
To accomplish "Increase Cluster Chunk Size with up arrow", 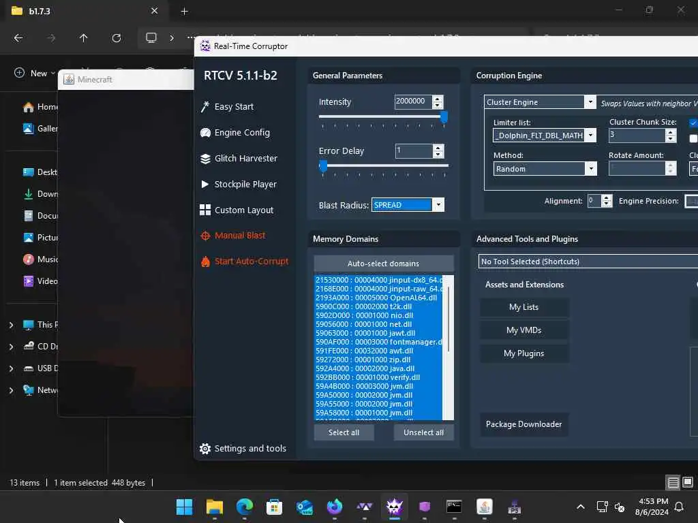I will [x=671, y=132].
